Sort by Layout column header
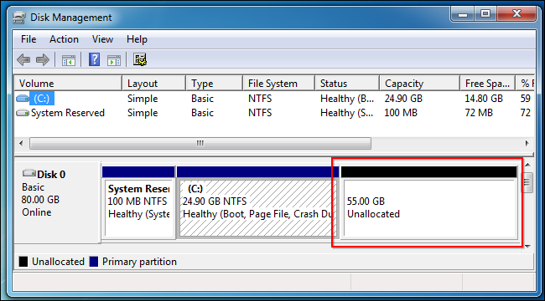 [153, 84]
